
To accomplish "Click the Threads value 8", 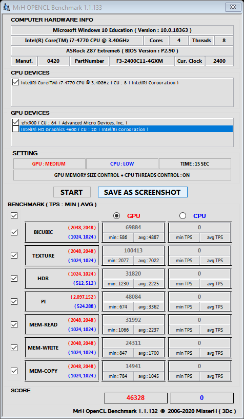I will click(224, 41).
